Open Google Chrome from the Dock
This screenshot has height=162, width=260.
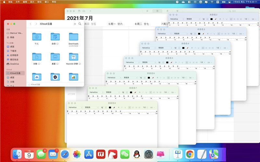[190, 154]
